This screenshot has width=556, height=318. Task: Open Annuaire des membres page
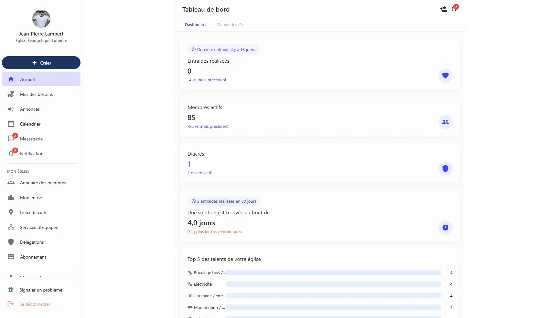pyautogui.click(x=41, y=183)
